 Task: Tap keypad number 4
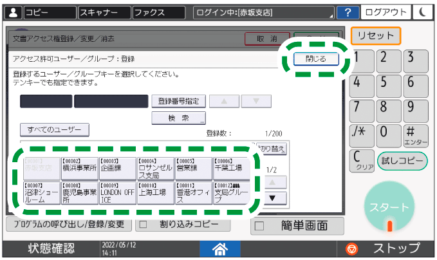pos(362,86)
